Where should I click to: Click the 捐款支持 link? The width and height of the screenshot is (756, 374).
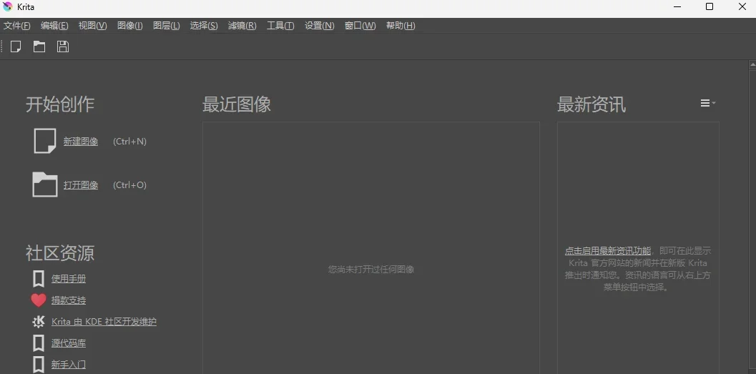click(69, 300)
